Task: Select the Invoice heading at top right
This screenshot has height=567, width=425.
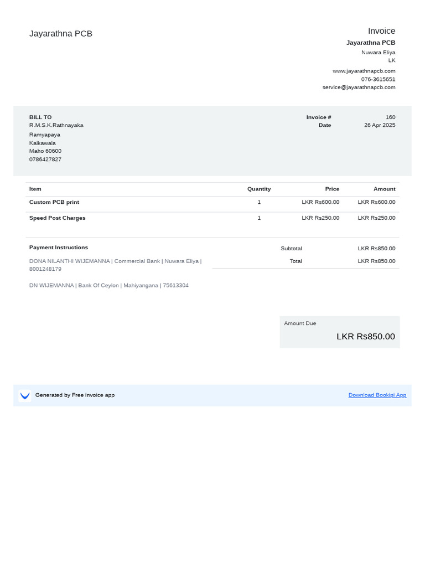Action: tap(381, 31)
